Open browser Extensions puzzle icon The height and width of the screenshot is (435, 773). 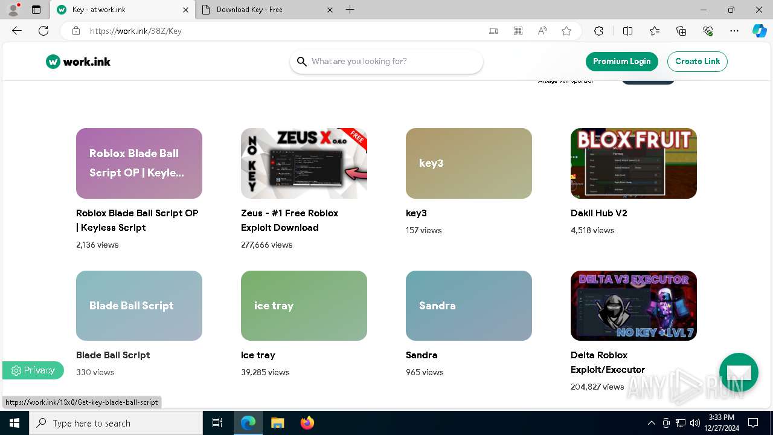[x=598, y=31]
